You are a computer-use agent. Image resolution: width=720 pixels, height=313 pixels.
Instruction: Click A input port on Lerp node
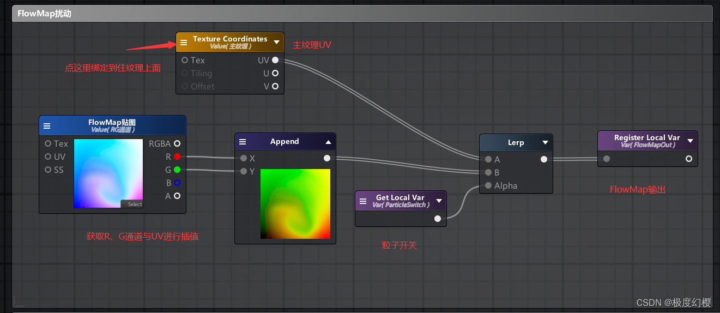point(488,160)
